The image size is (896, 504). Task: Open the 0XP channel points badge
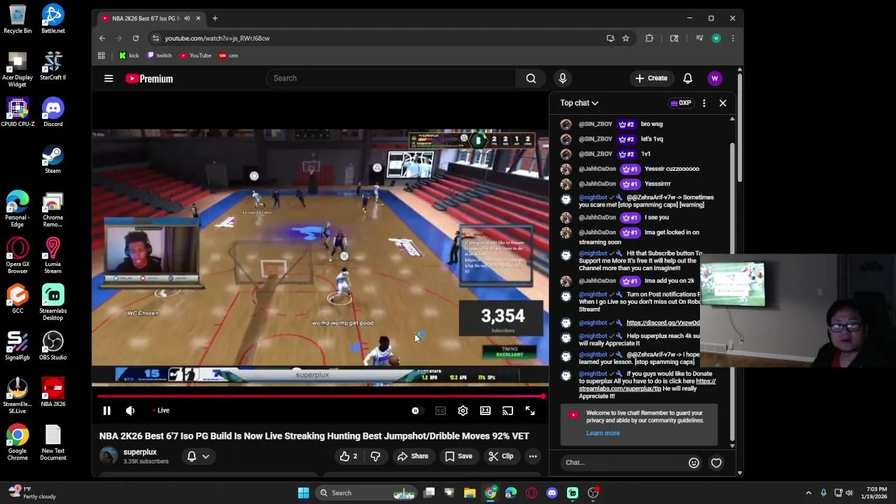click(681, 103)
